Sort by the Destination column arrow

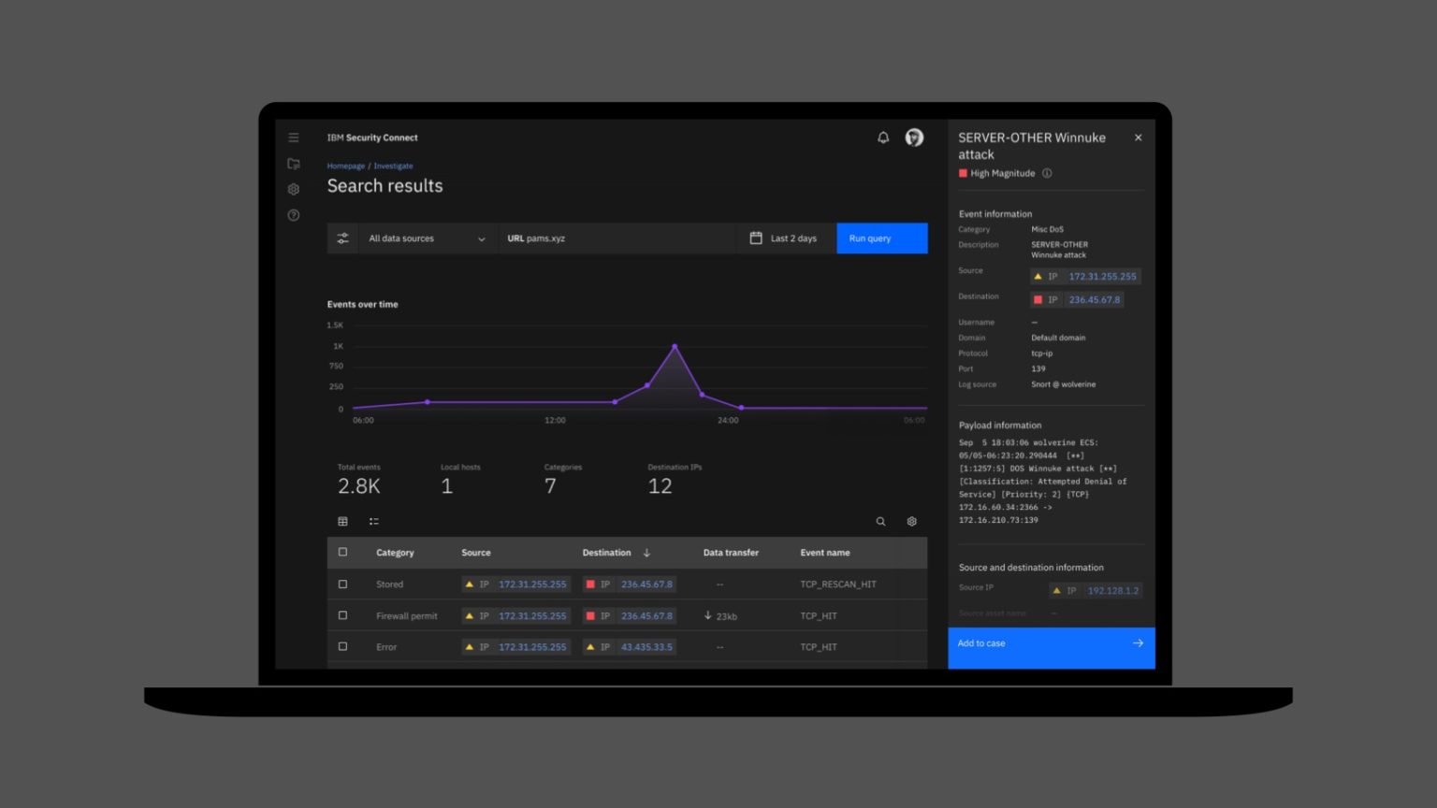point(646,553)
